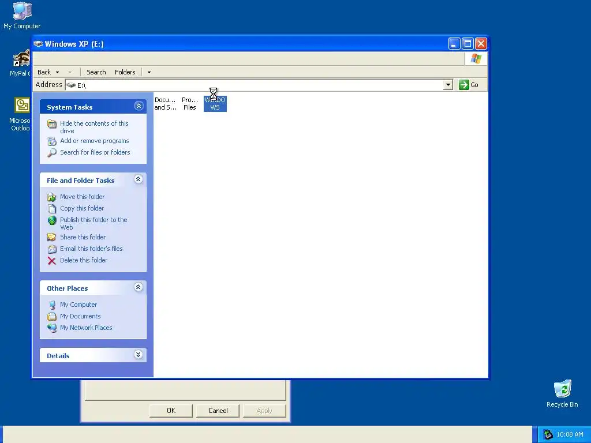Screen dimensions: 591x443
Task: Click the Windows flag logo in Explorer
Action: click(476, 59)
